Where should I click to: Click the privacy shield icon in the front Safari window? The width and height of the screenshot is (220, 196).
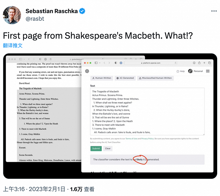pos(116,63)
